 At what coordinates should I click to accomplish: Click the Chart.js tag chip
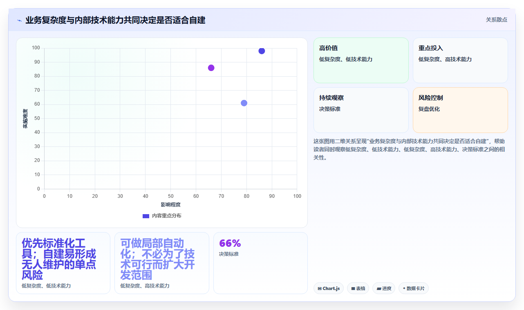pos(329,288)
